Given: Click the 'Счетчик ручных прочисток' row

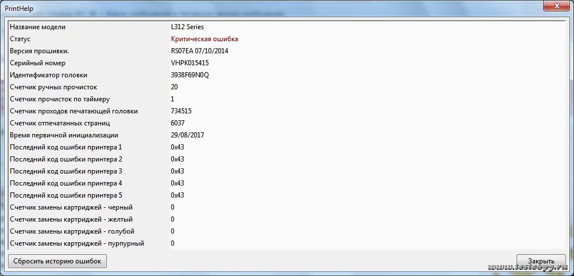Looking at the screenshot, I should [53, 87].
